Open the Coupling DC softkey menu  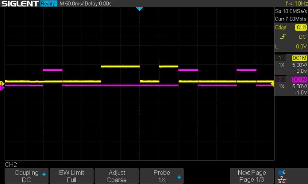click(x=27, y=176)
